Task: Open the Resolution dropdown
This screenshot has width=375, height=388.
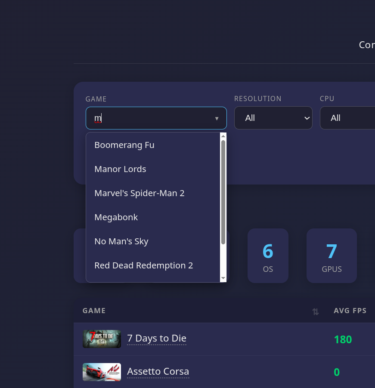Action: [x=273, y=118]
